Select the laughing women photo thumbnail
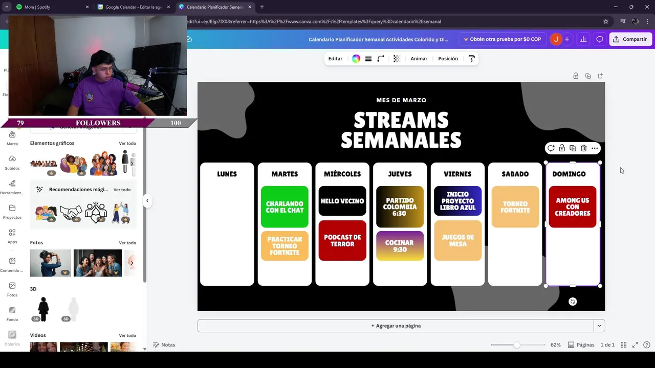 pyautogui.click(x=98, y=263)
